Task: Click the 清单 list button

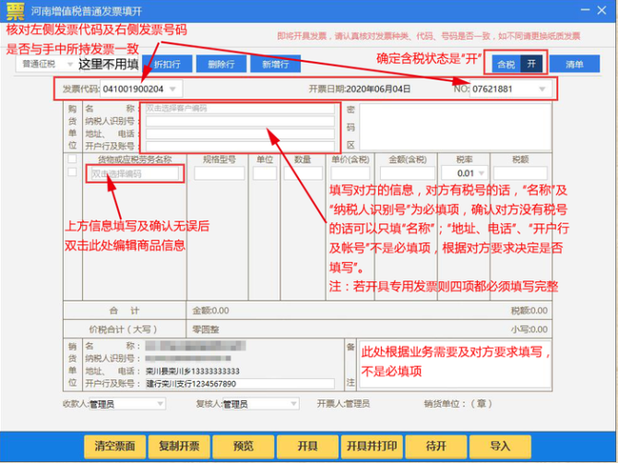Action: [575, 64]
